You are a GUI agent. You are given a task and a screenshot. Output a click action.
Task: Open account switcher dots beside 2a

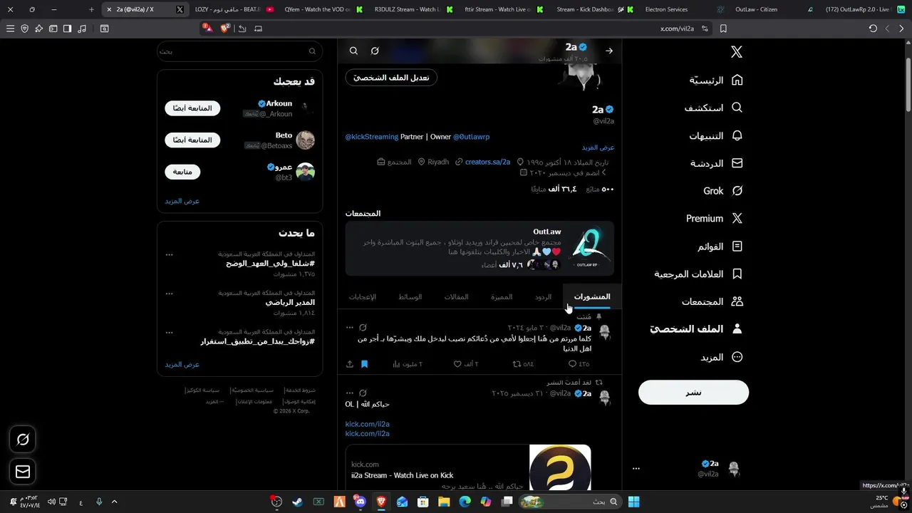636,469
